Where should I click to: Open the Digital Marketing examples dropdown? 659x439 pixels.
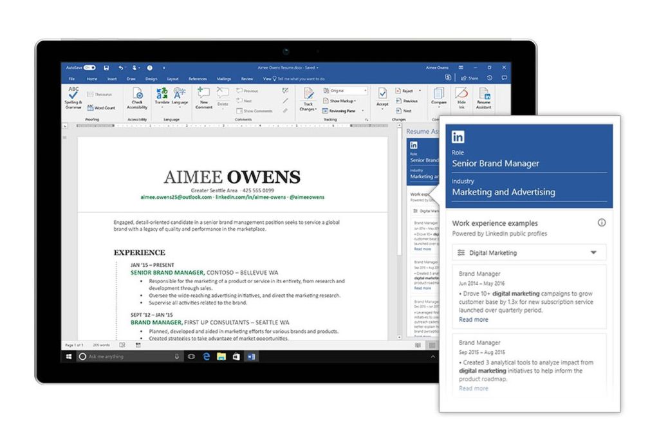pyautogui.click(x=529, y=252)
